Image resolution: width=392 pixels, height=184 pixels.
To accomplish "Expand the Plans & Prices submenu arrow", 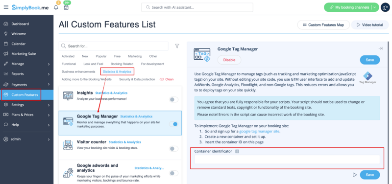I will tap(49, 115).
